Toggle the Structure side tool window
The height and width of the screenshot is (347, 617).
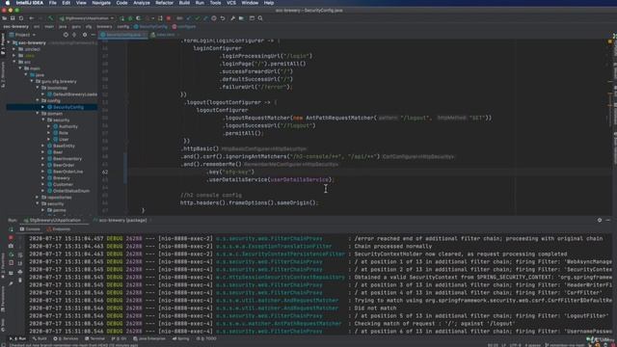coord(3,75)
